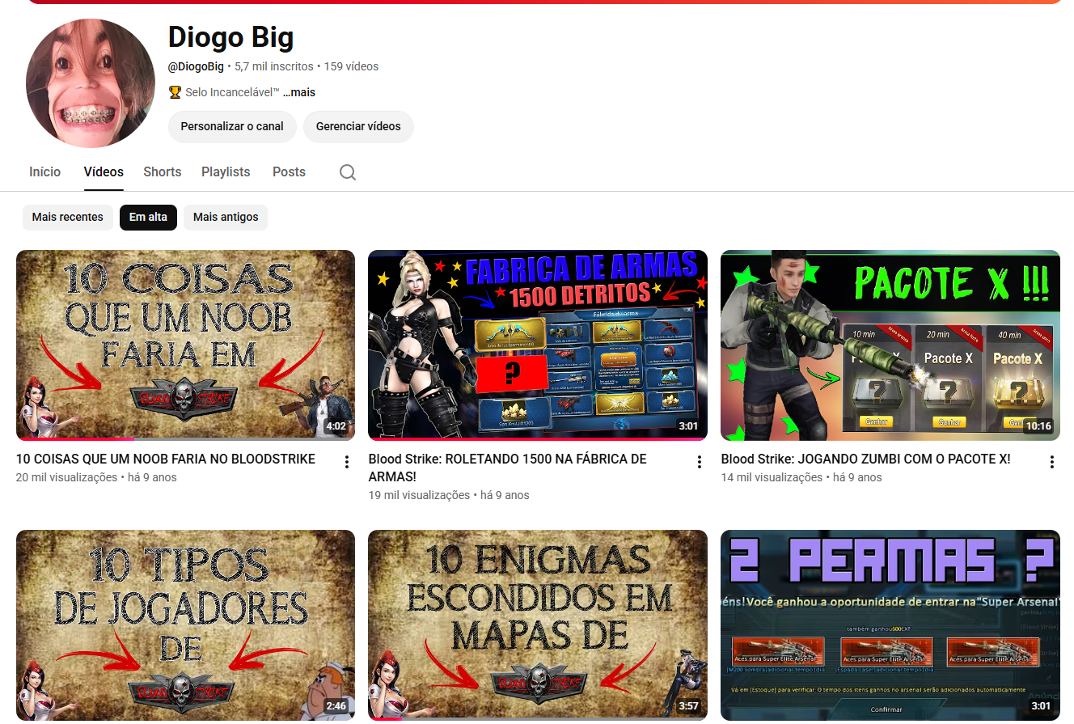This screenshot has height=724, width=1074.
Task: Click the 10:16 duration badge
Action: pyautogui.click(x=1038, y=426)
